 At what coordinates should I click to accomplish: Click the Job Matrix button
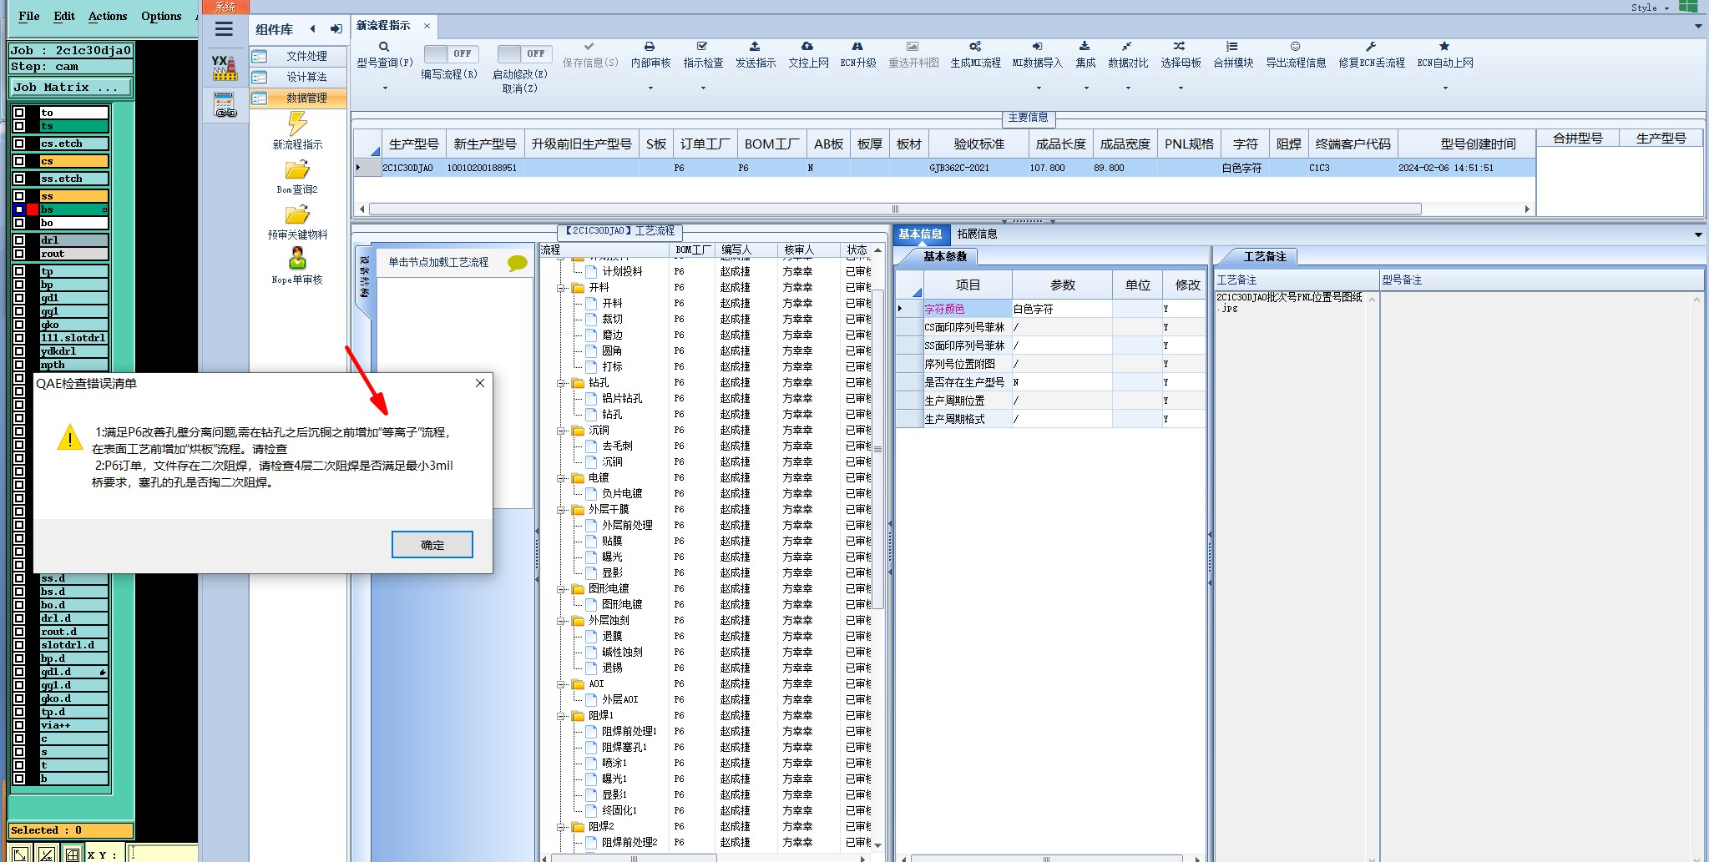71,87
